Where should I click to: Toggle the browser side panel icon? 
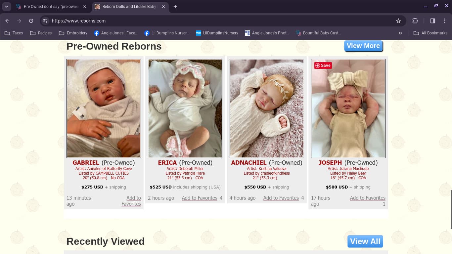click(433, 21)
